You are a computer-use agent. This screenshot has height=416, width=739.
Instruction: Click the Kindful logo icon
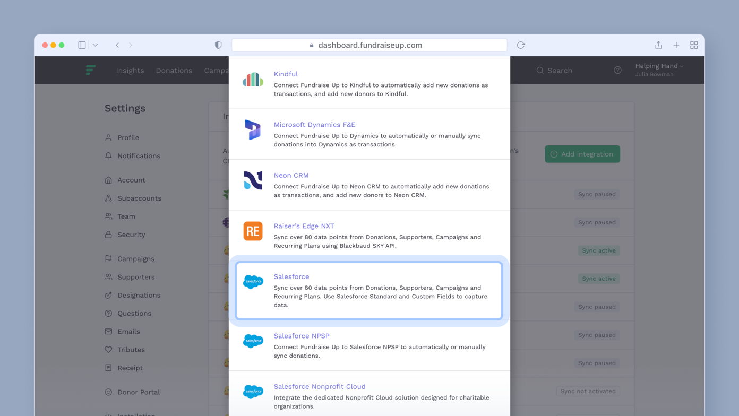click(253, 79)
